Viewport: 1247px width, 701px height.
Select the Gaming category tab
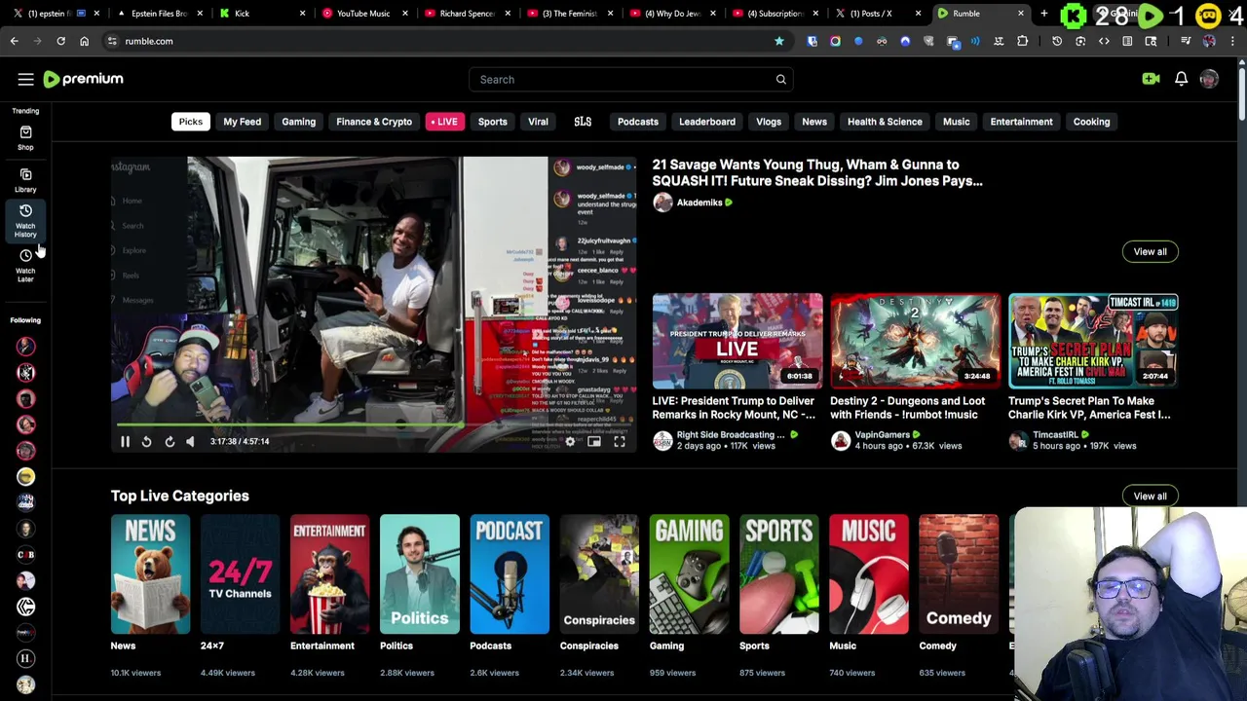(299, 122)
